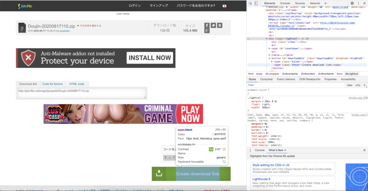Close the What's New tab
368x191 pixels.
(x=285, y=150)
